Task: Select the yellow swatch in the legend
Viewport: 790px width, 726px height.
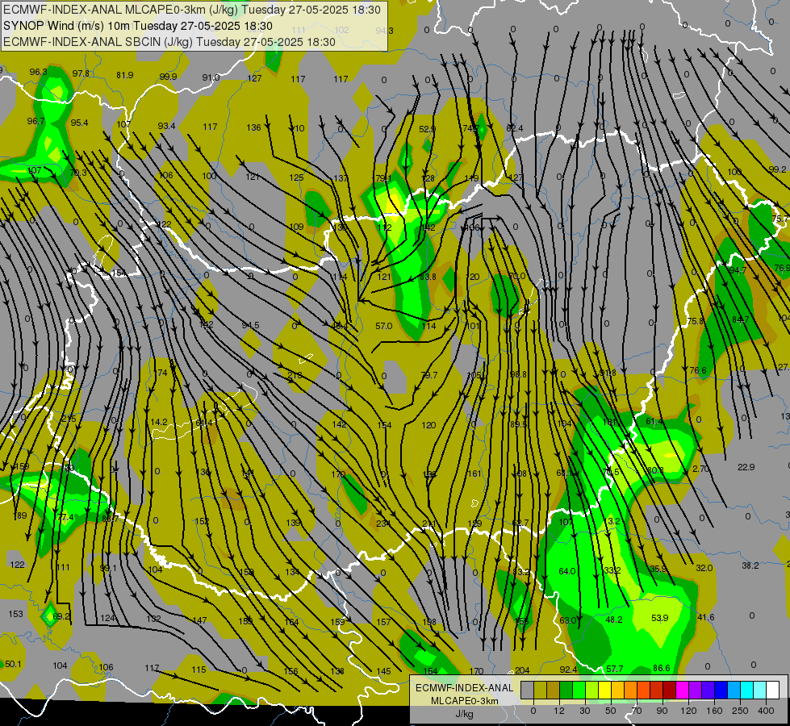Action: 604,690
